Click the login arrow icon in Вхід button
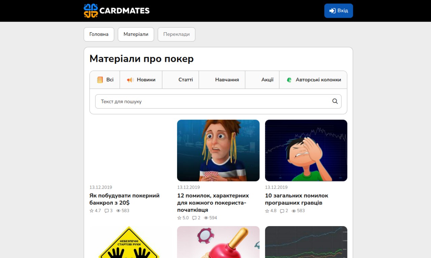This screenshot has width=431, height=258. point(332,11)
